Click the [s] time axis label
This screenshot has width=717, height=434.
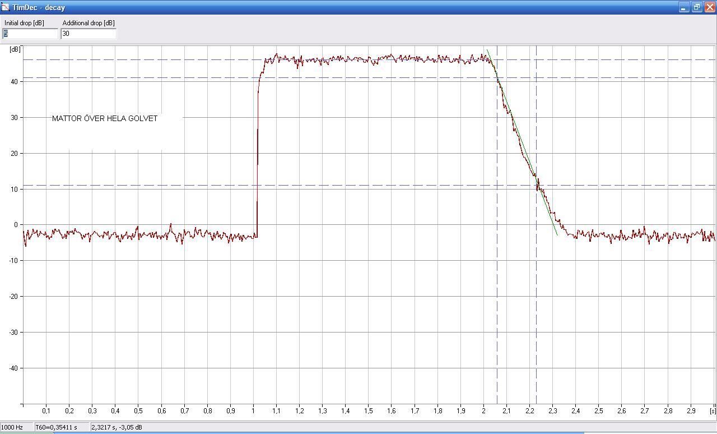(712, 411)
